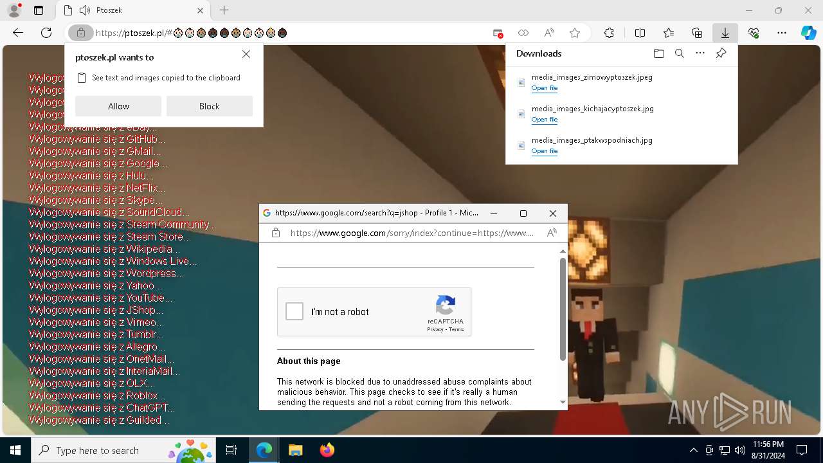The width and height of the screenshot is (823, 463).
Task: Click the taskbar search box
Action: (123, 450)
